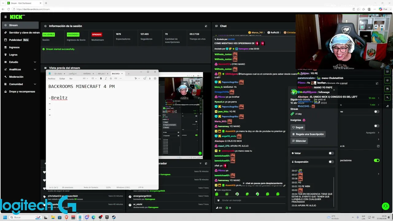Toggle the Vetar switch
Screen dimensions: 393x221
point(331,153)
